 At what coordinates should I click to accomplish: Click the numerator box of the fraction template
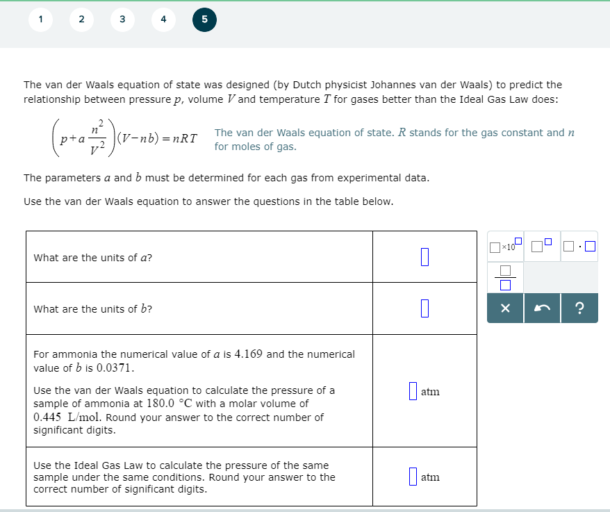505,270
